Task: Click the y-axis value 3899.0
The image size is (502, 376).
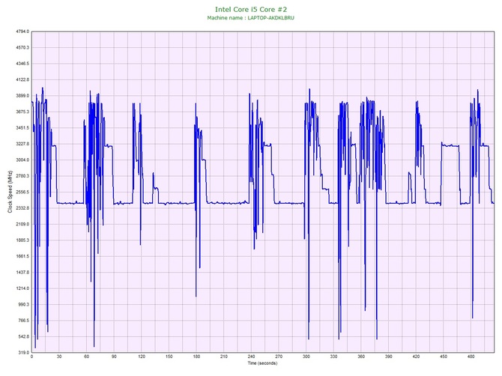Action: click(x=22, y=96)
